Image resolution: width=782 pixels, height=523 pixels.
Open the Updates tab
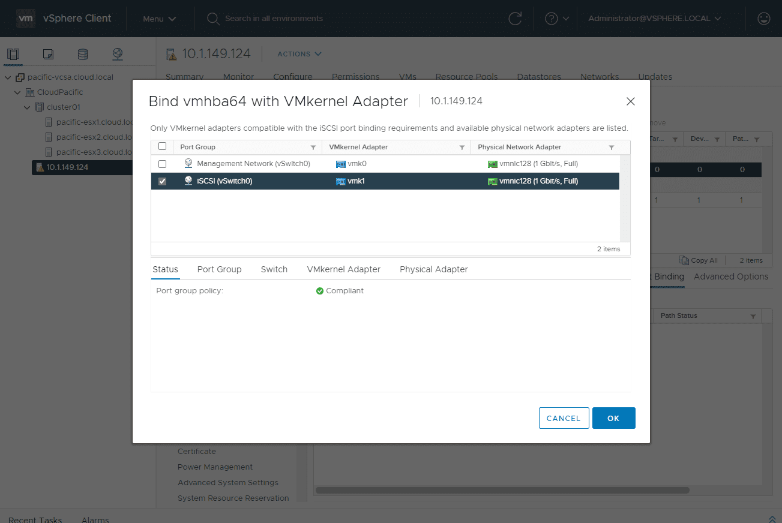click(655, 77)
